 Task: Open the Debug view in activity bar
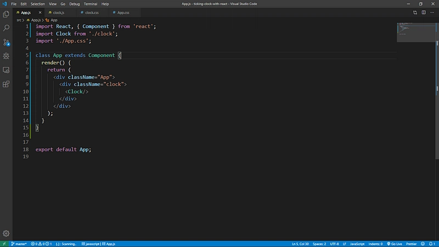point(6,56)
